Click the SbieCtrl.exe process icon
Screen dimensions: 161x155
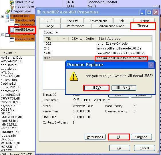pos(12,2)
